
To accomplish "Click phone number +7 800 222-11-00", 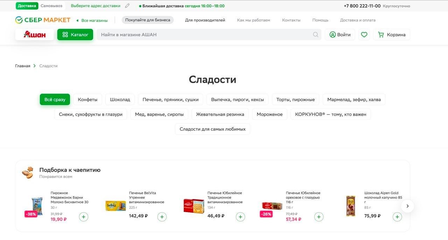I will [x=362, y=6].
